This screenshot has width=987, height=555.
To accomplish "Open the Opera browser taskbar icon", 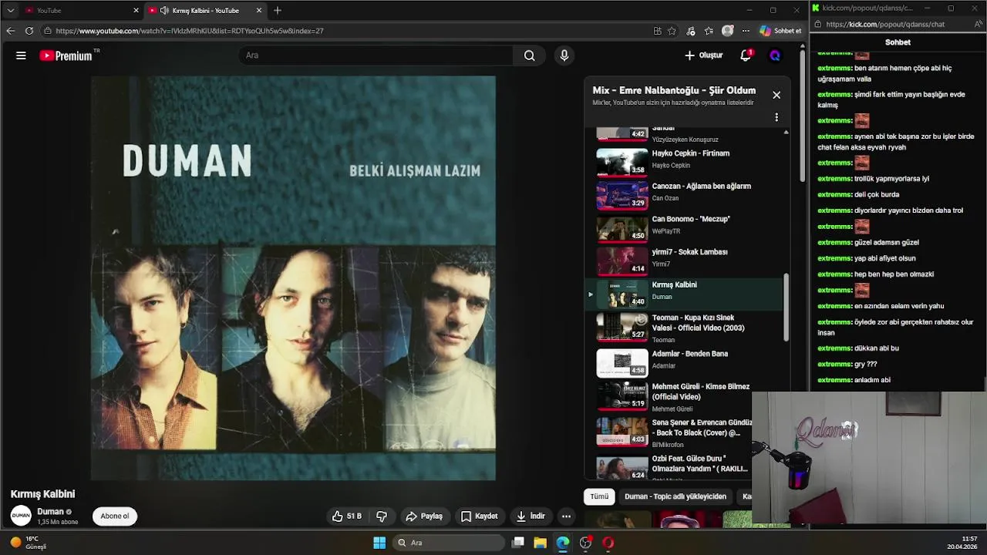I will click(x=608, y=543).
